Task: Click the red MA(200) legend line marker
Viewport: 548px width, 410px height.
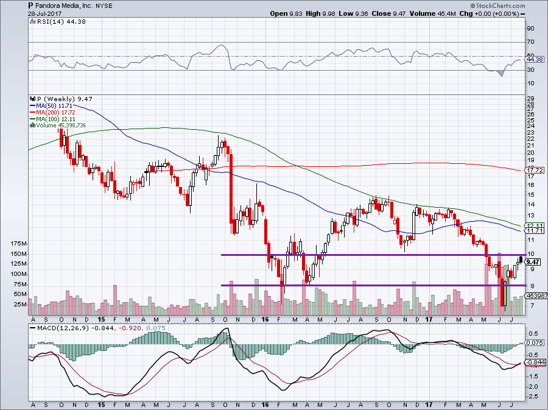Action: tap(32, 113)
